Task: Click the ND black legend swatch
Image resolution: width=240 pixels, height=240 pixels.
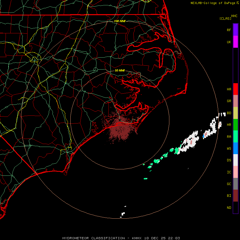Action: 235,207
